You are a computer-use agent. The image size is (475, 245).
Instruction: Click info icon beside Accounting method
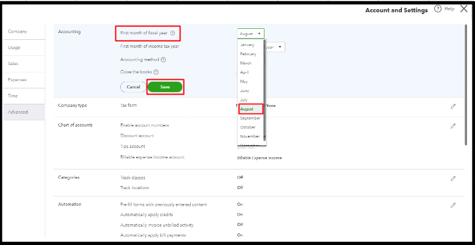click(163, 60)
